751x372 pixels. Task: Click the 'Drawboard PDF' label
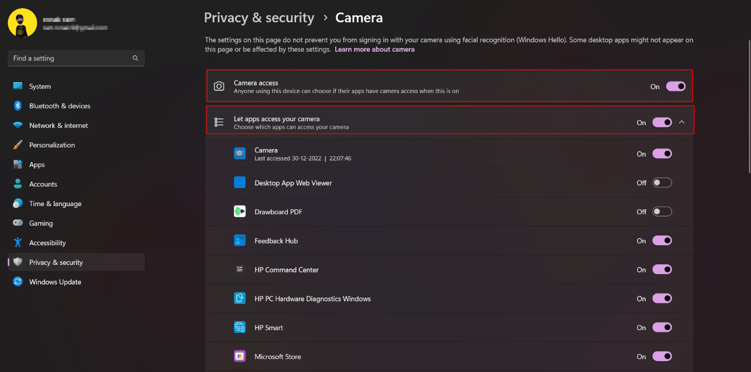pos(278,212)
